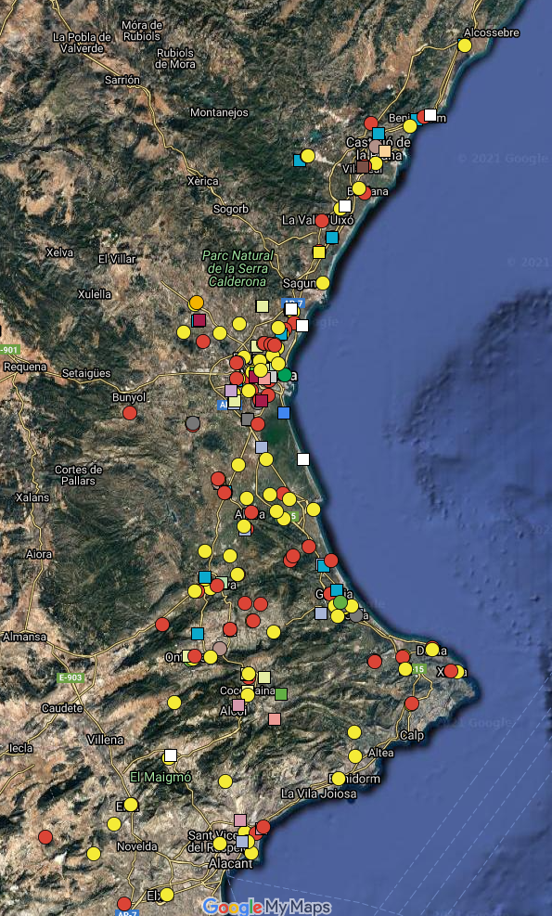Select the red marker north of Calp
This screenshot has width=552, height=916.
(412, 703)
